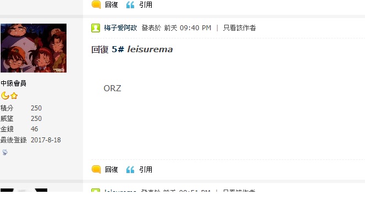365x211 pixels.
Task: Click the top 回復 text link
Action: tap(111, 4)
